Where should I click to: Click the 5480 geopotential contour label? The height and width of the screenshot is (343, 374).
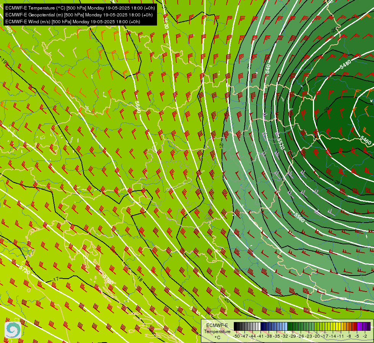point(345,64)
